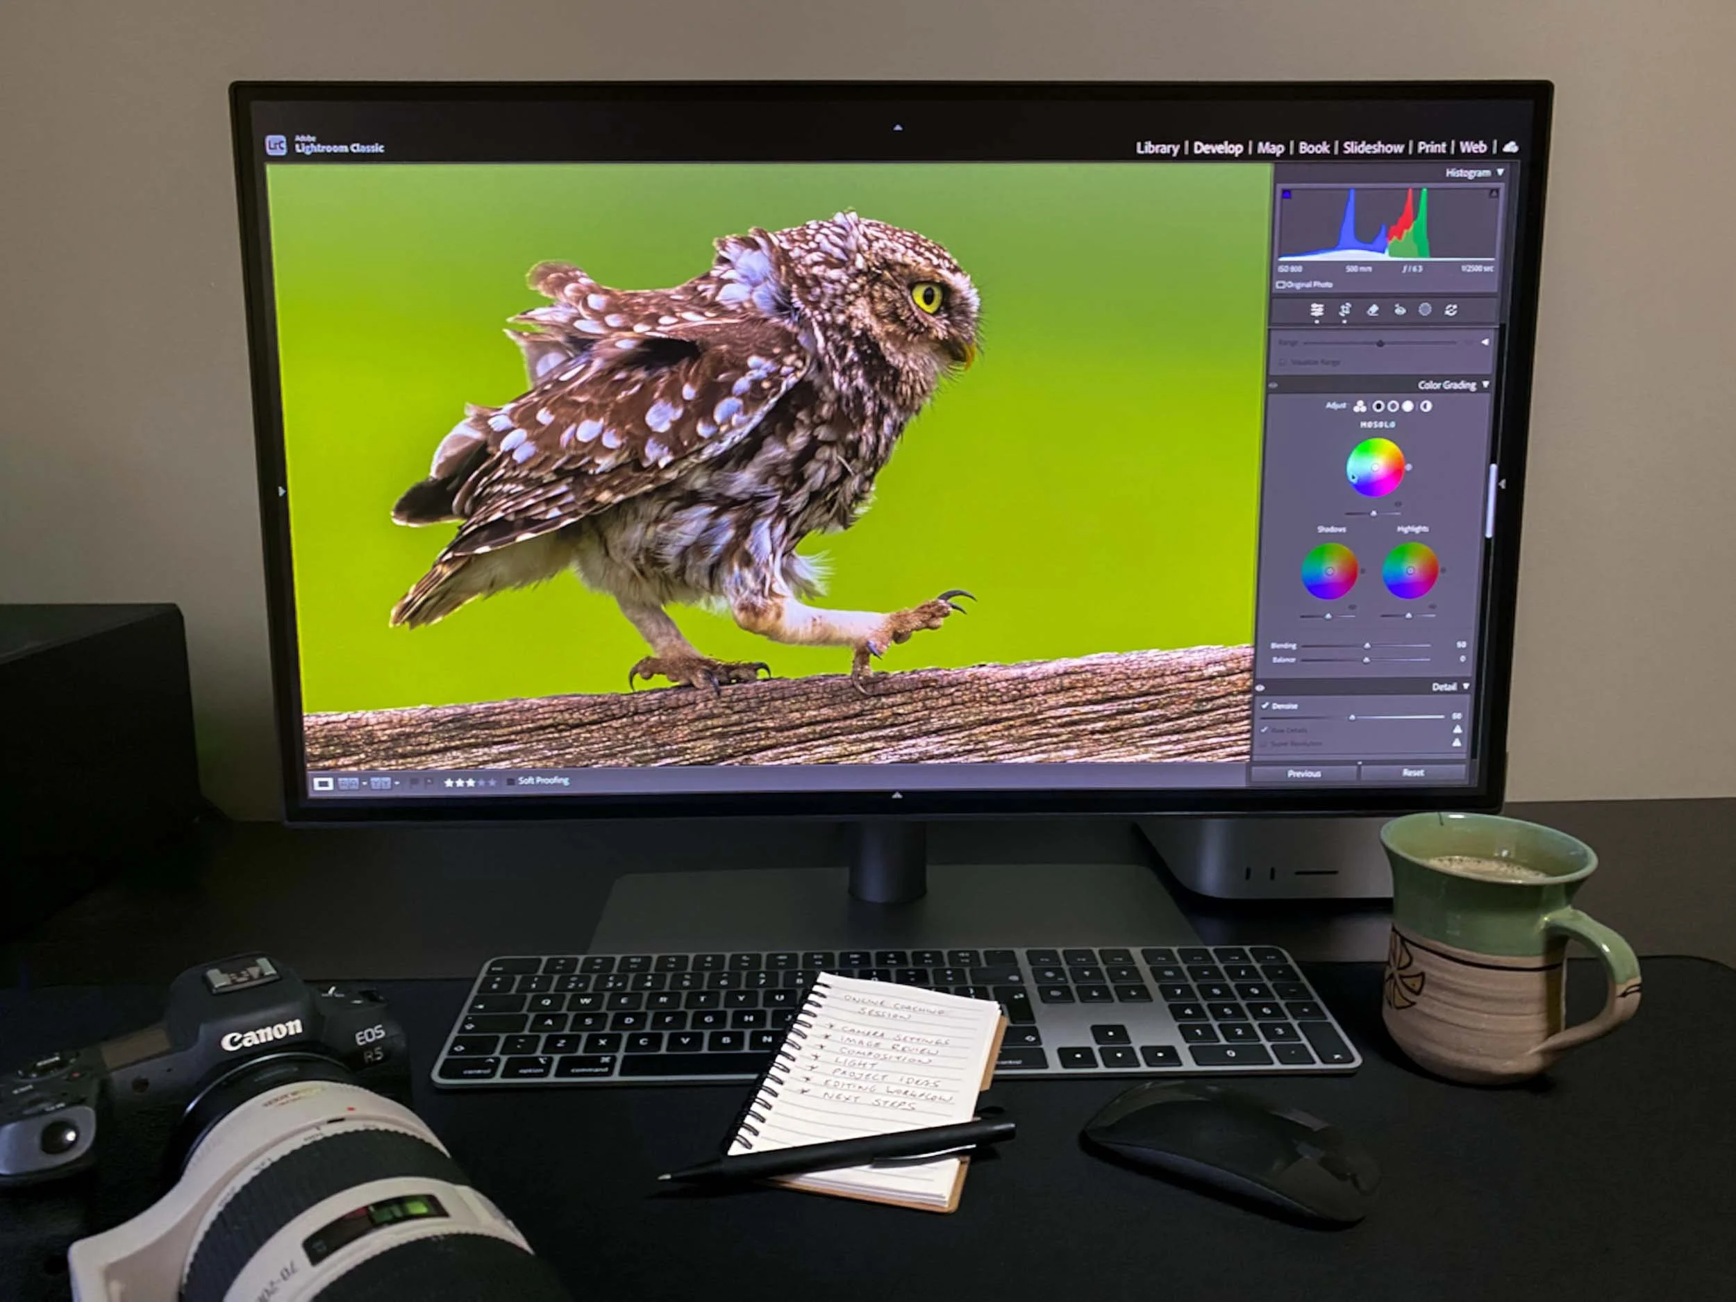Select the Before/After view button
This screenshot has width=1736, height=1302.
click(381, 783)
